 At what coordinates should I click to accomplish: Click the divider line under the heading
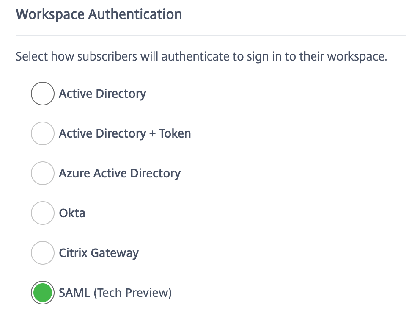point(211,36)
